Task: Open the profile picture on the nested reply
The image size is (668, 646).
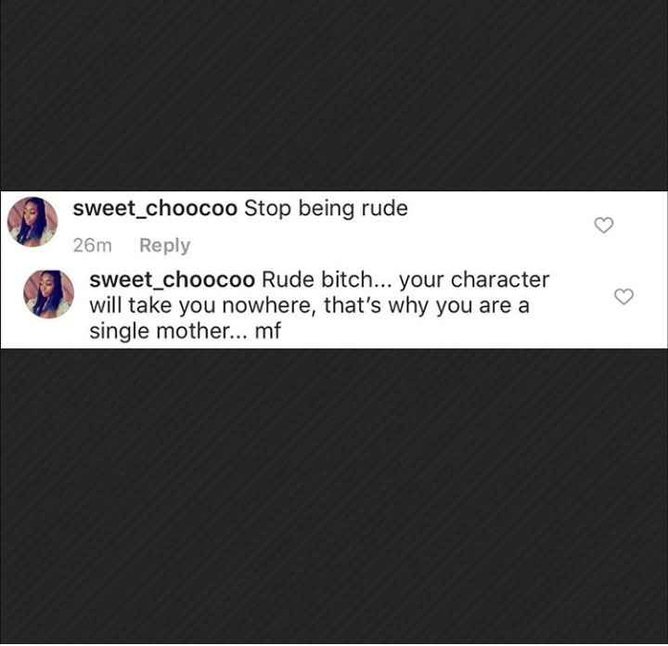Action: click(x=48, y=293)
